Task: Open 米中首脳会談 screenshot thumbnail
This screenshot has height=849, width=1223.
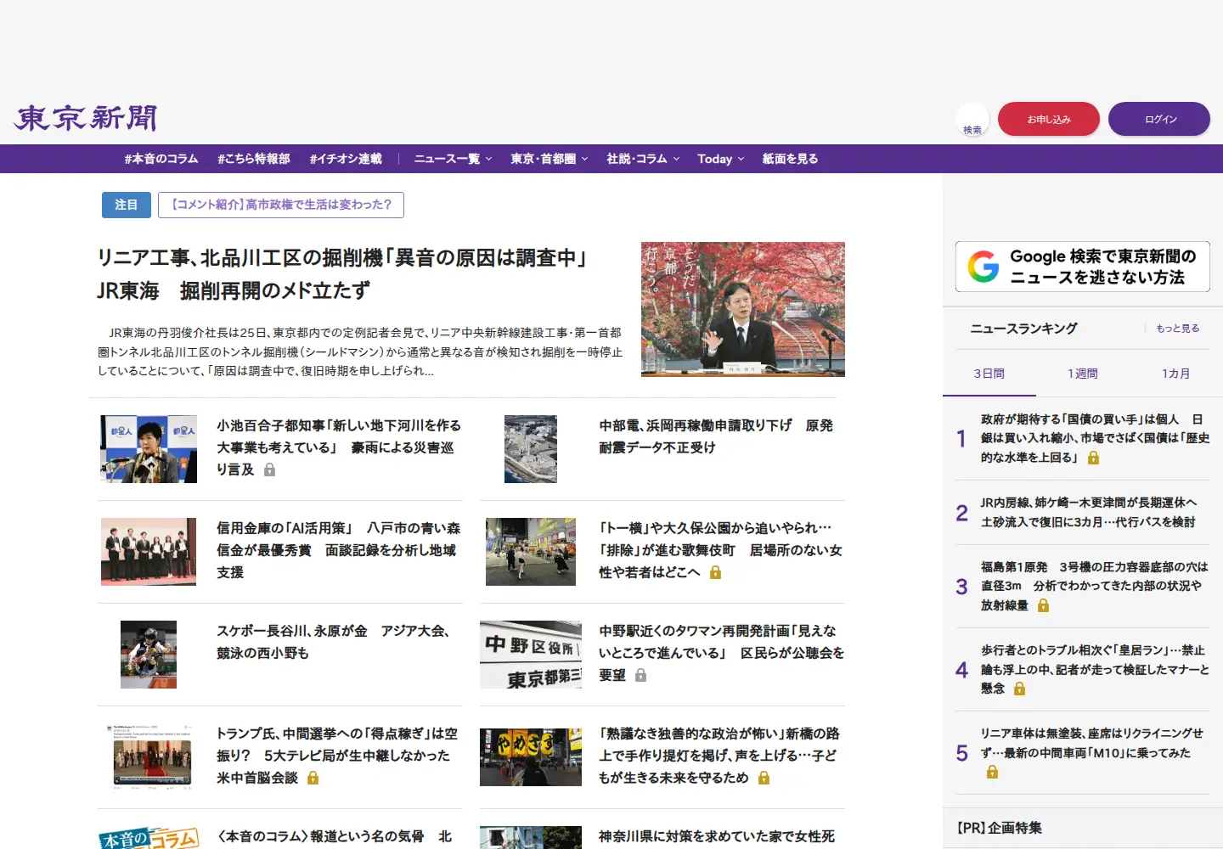Action: pyautogui.click(x=149, y=757)
